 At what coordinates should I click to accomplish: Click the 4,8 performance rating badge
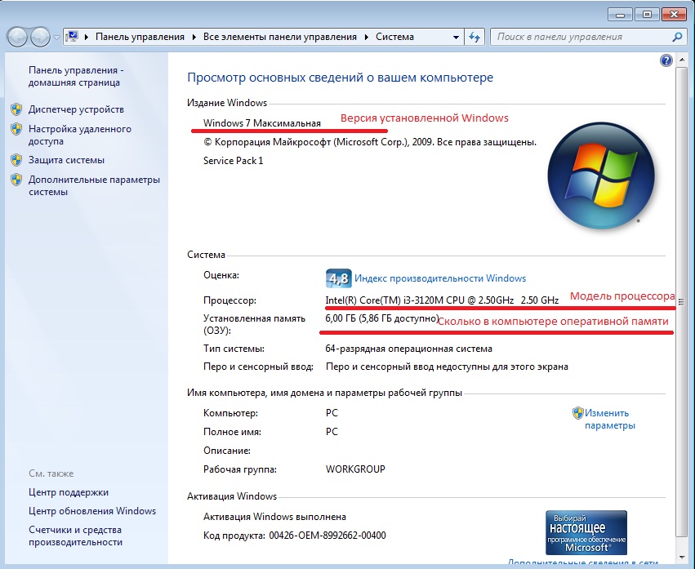[x=338, y=278]
